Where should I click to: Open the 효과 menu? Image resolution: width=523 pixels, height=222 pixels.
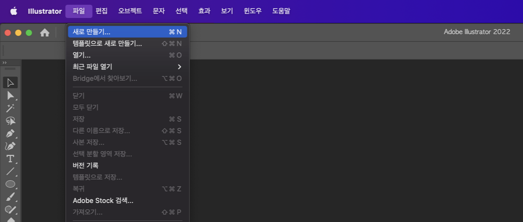(x=204, y=11)
